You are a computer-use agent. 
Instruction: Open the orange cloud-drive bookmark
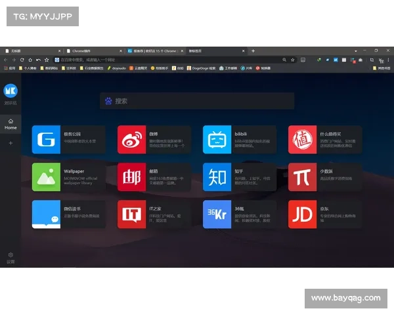[x=138, y=68]
